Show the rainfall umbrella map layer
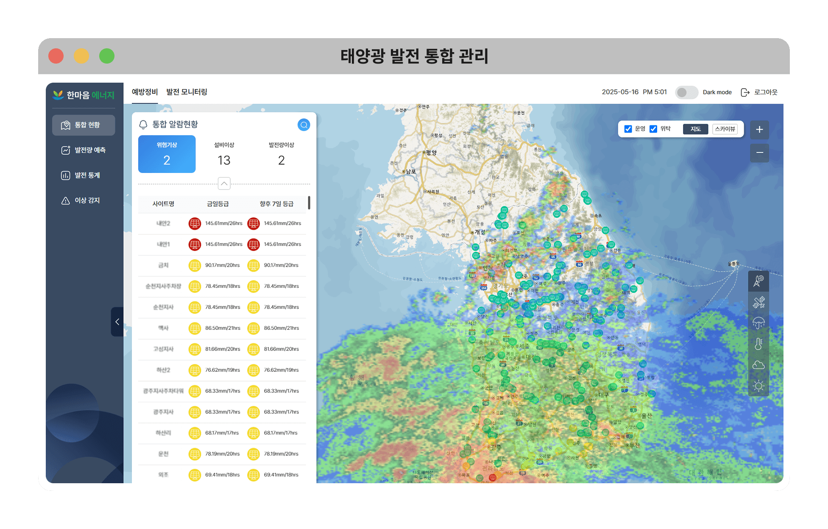Image resolution: width=828 pixels, height=529 pixels. [x=758, y=323]
